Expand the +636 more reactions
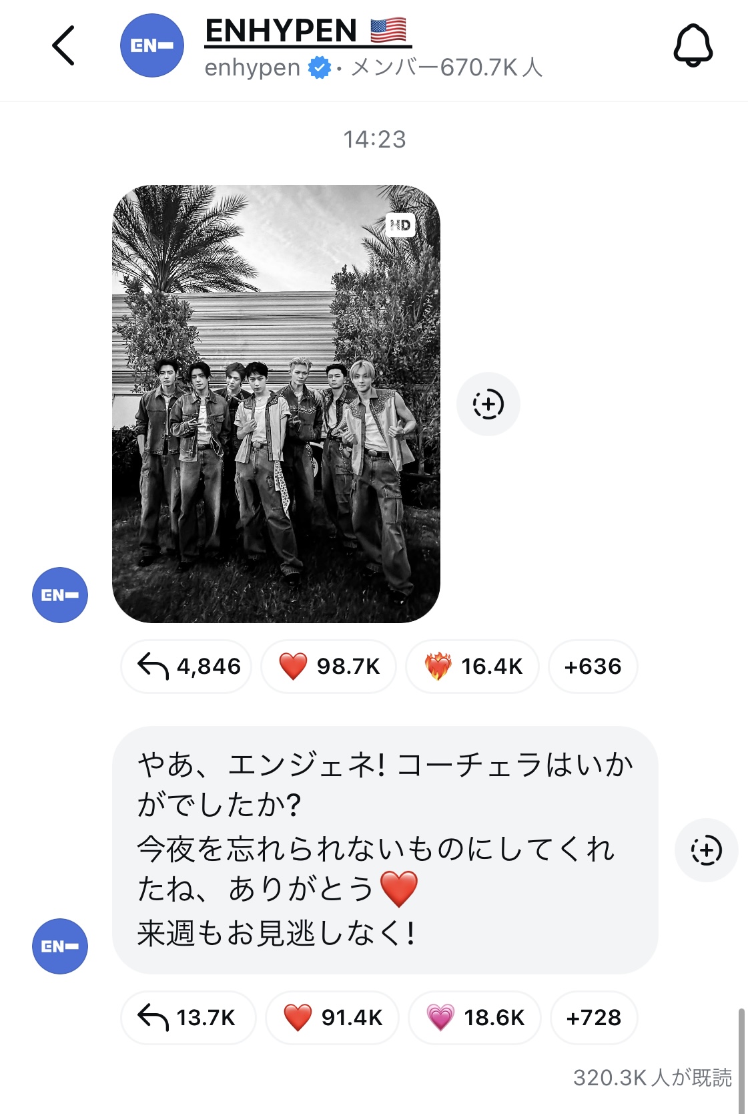This screenshot has width=748, height=1114. pos(593,666)
